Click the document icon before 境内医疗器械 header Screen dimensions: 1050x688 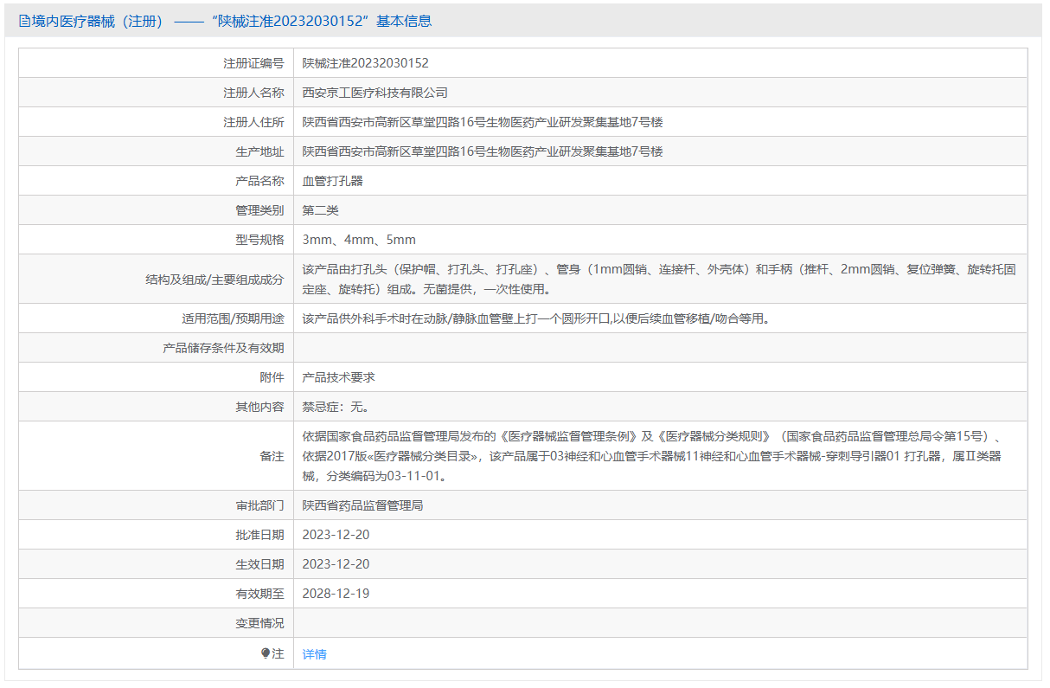point(24,22)
